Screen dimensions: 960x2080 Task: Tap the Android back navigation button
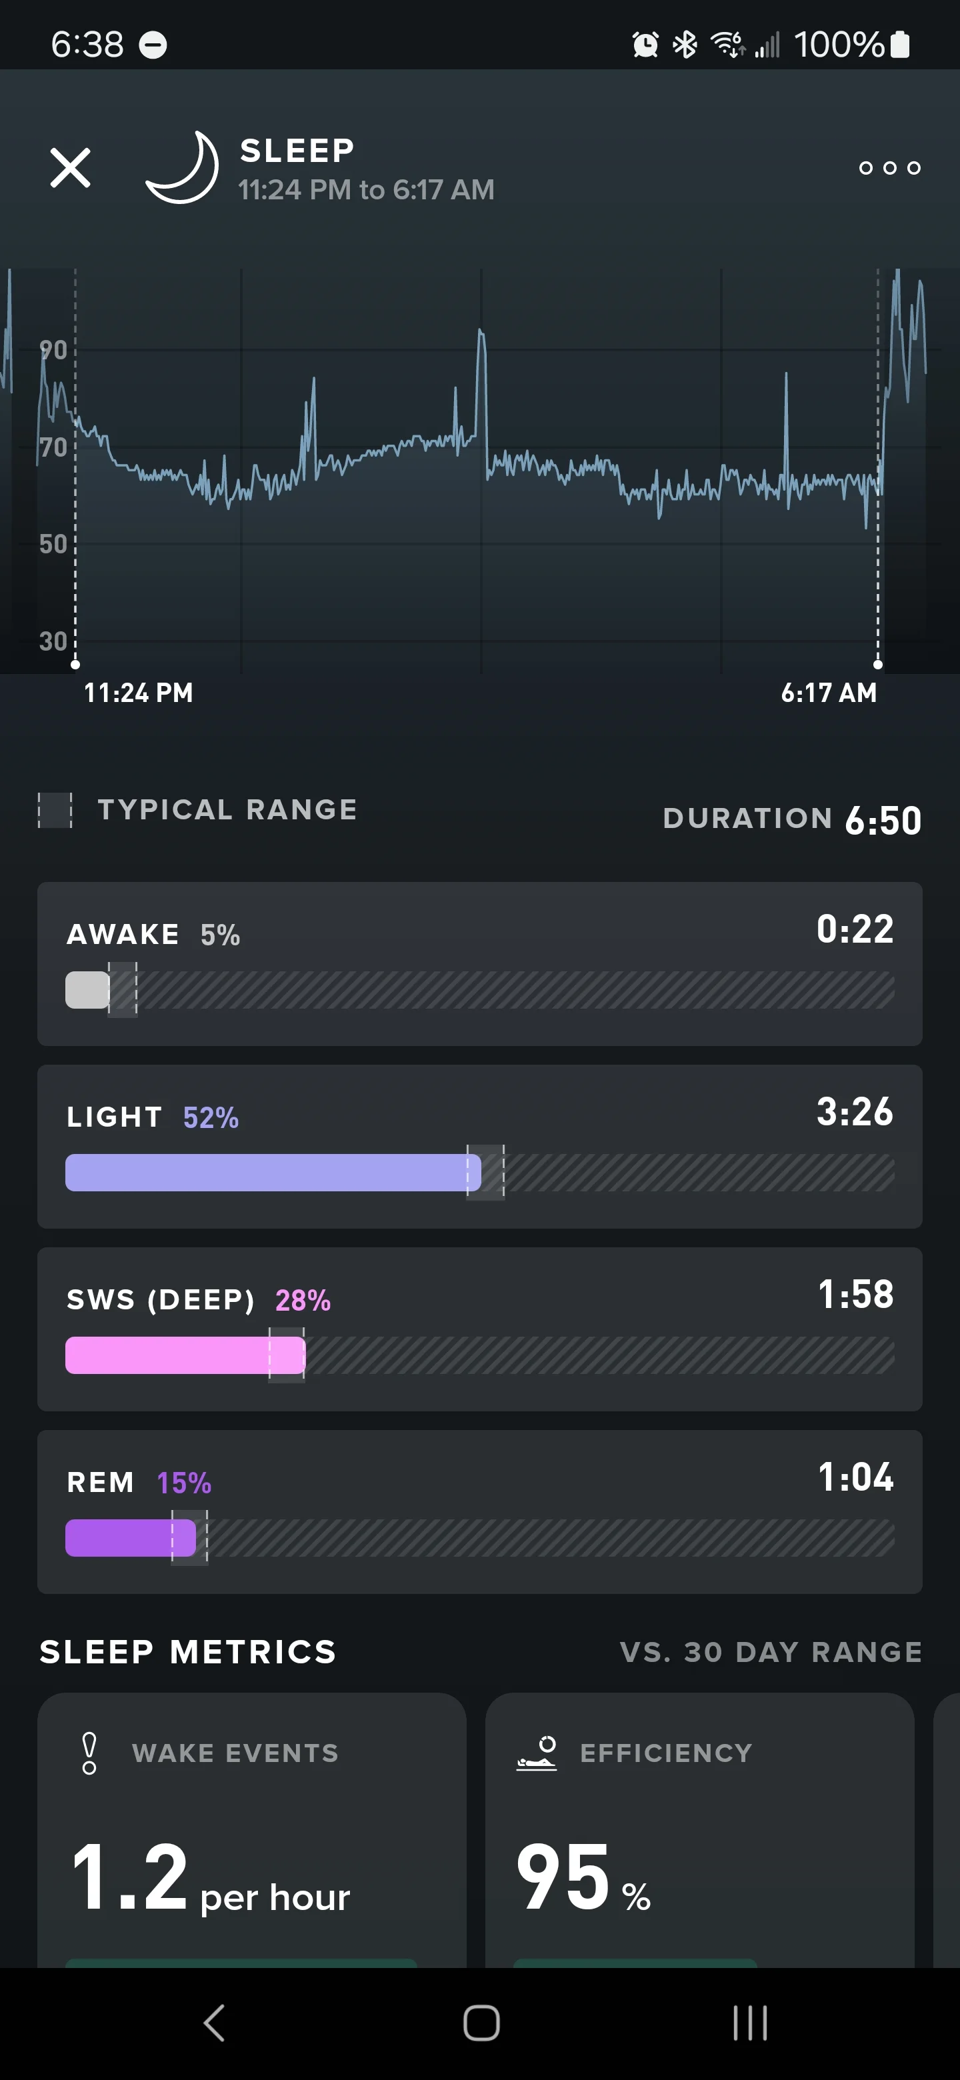(x=214, y=2023)
